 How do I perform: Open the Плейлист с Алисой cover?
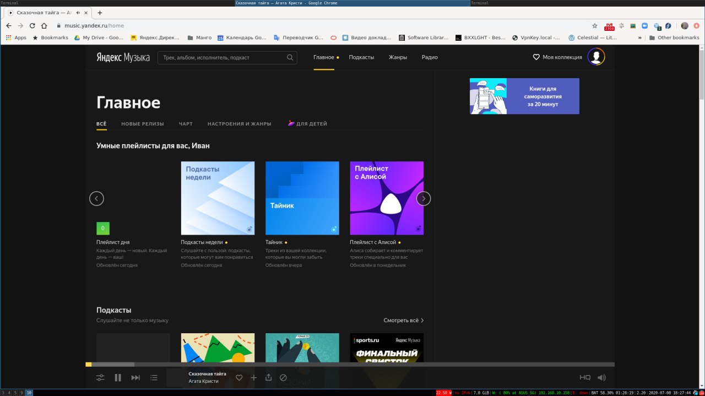tap(387, 198)
